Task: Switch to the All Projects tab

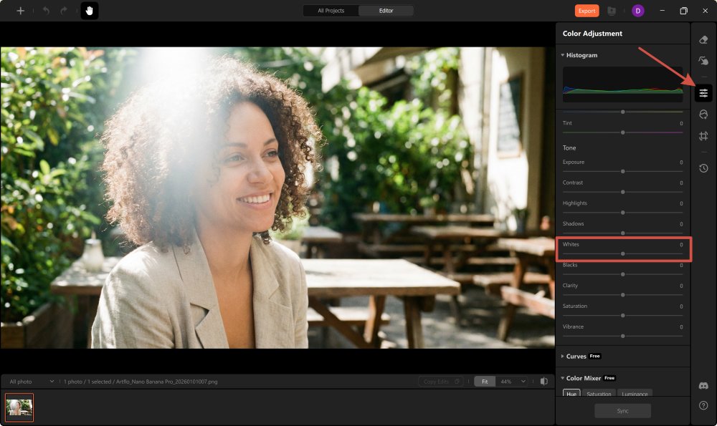Action: pyautogui.click(x=331, y=11)
